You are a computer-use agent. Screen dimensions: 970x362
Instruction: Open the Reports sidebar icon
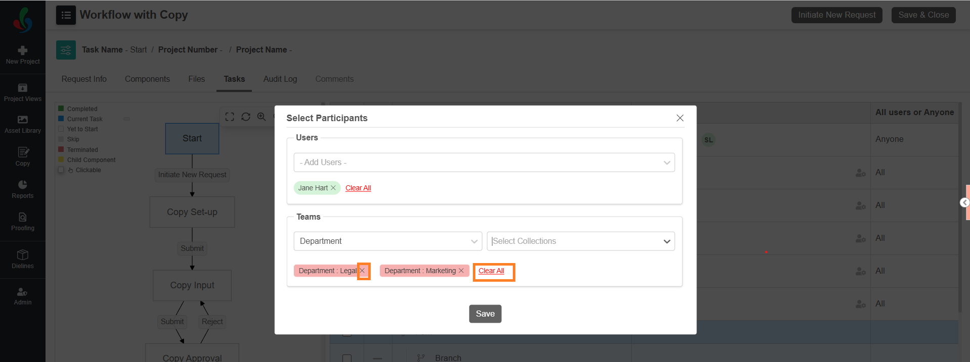(23, 189)
